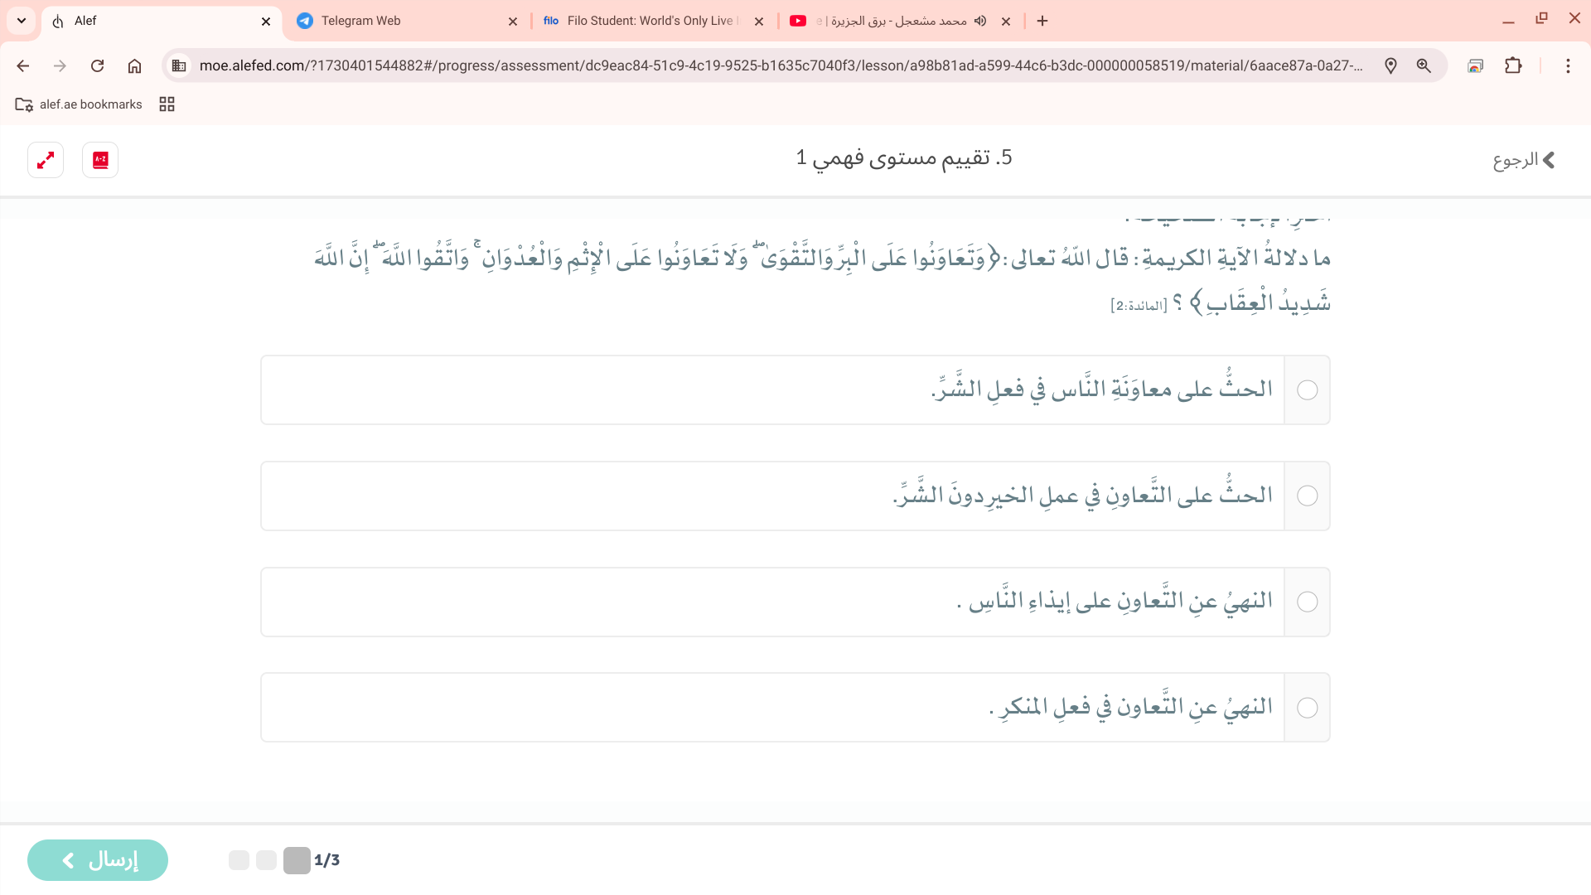The image size is (1591, 895).
Task: Open the red A-Z dictionary icon
Action: click(100, 160)
